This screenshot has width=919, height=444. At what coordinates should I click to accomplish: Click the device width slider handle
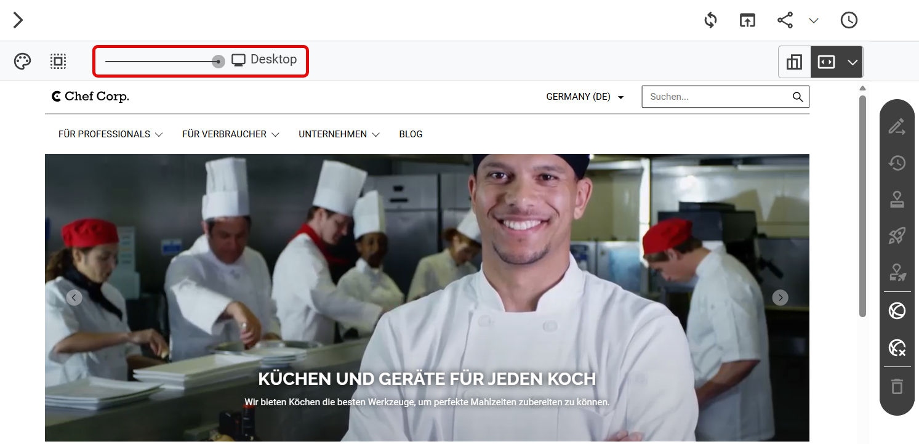pyautogui.click(x=218, y=62)
